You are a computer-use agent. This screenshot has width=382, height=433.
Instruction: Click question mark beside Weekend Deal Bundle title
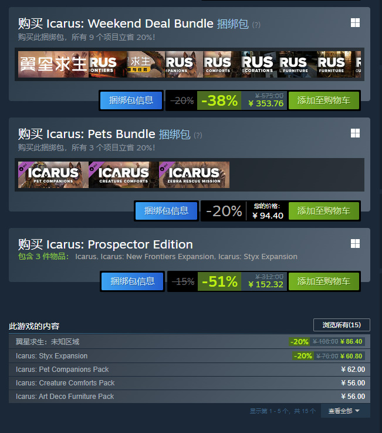click(x=256, y=25)
